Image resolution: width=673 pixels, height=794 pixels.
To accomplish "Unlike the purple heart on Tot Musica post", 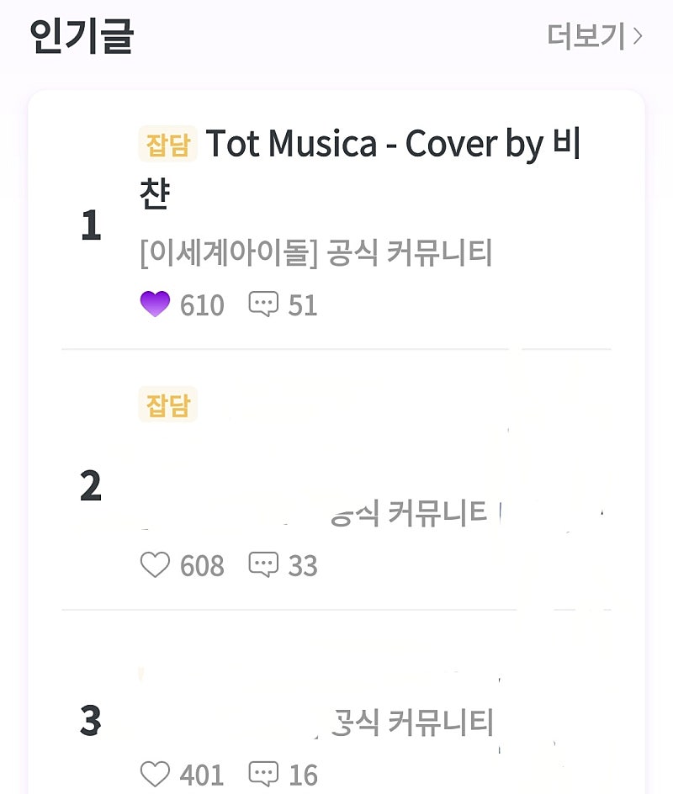I will (155, 304).
